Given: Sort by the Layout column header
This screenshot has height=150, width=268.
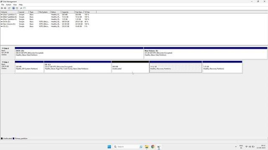Looking at the screenshot, I should tap(23, 12).
